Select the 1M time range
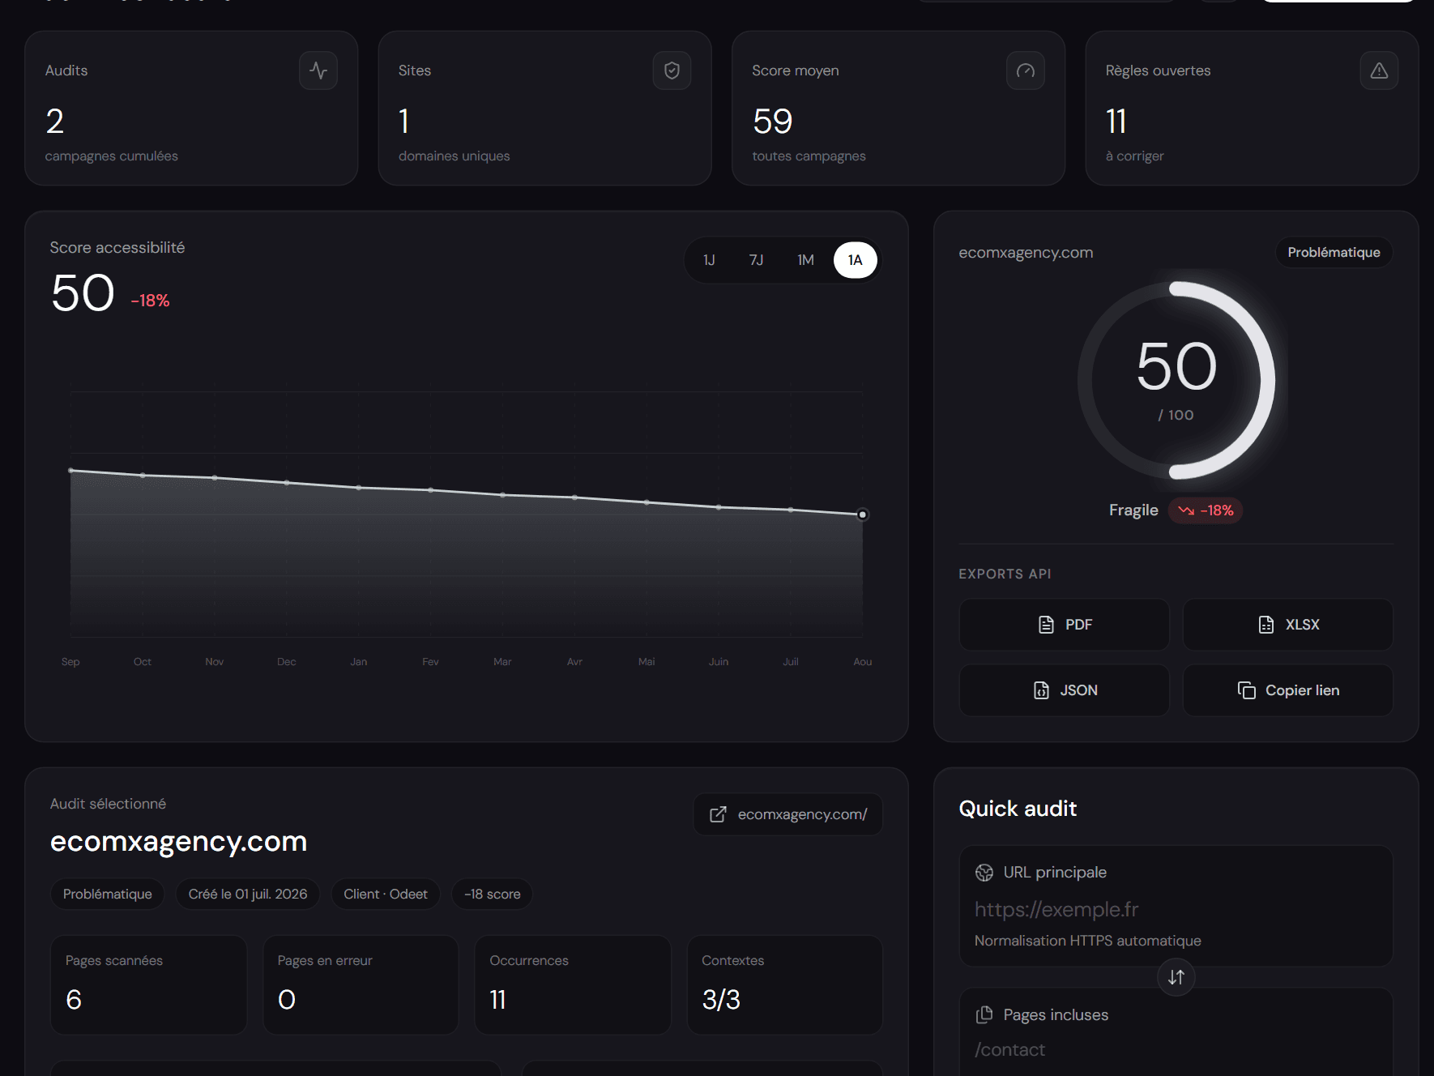This screenshot has width=1434, height=1076. [x=805, y=260]
